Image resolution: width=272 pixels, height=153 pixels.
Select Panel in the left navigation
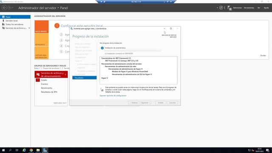[x=15, y=17]
